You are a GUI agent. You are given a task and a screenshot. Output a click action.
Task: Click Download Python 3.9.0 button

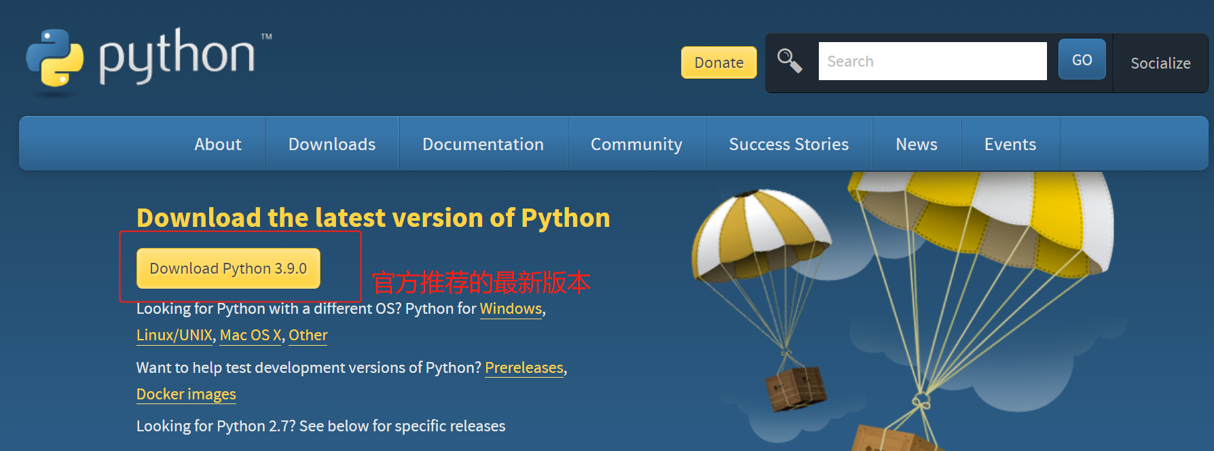tap(228, 268)
